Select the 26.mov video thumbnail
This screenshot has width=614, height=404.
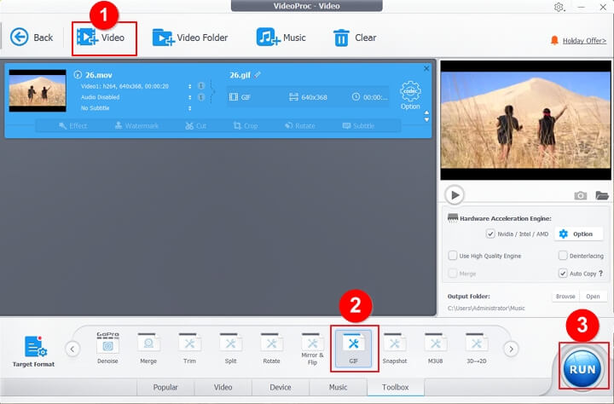(38, 91)
